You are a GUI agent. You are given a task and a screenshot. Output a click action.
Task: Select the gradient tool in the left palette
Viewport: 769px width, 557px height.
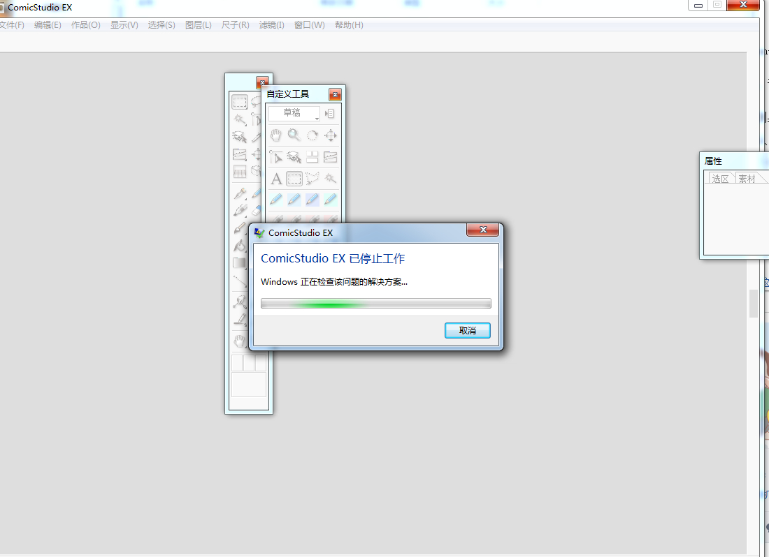tap(240, 263)
